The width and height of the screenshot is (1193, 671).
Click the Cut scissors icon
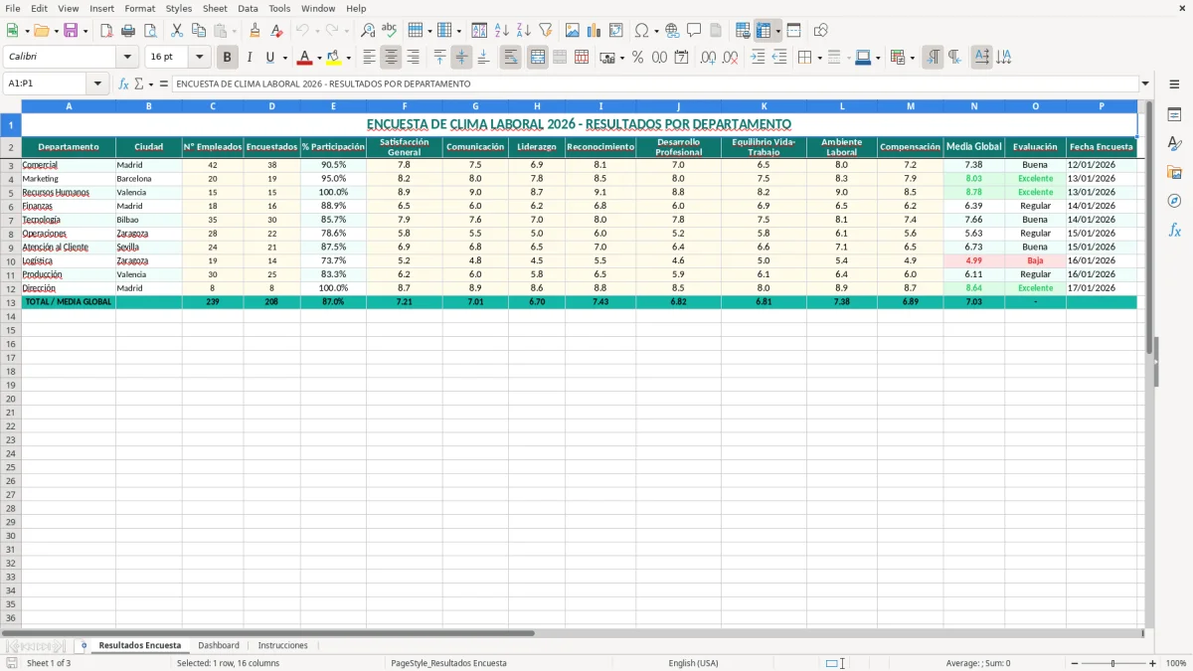[177, 31]
